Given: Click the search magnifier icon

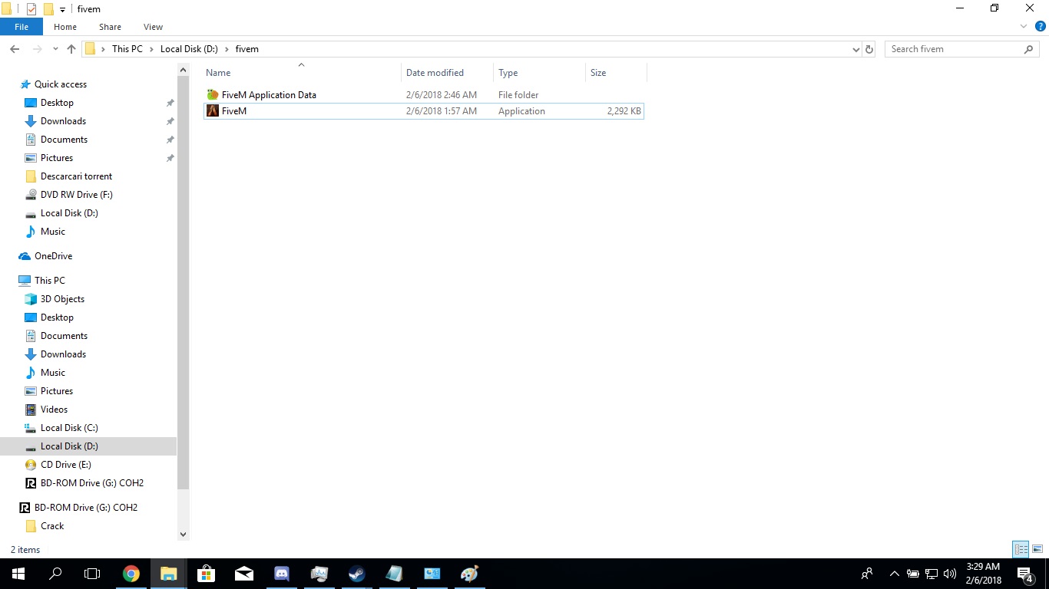Looking at the screenshot, I should 1029,49.
